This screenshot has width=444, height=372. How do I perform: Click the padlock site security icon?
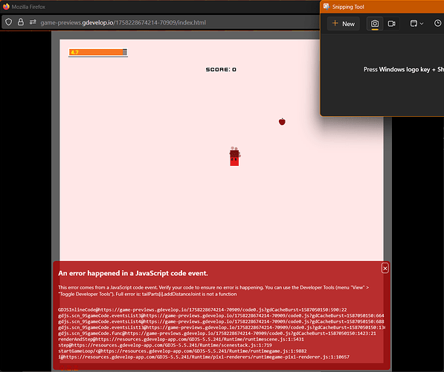(x=21, y=22)
